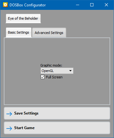Viewport: 114px width, 138px height.
Task: Save the current settings
Action: 57,113
